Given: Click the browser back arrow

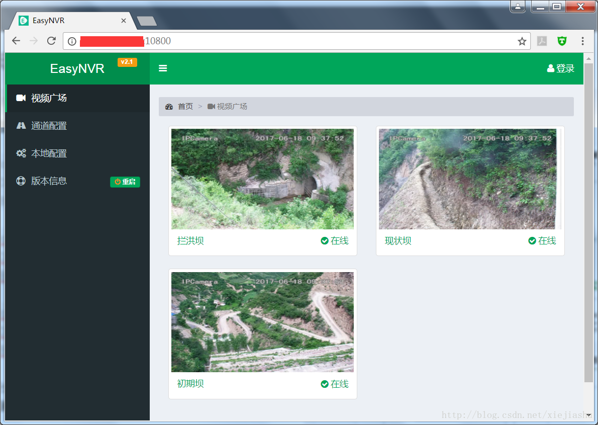Looking at the screenshot, I should point(16,41).
